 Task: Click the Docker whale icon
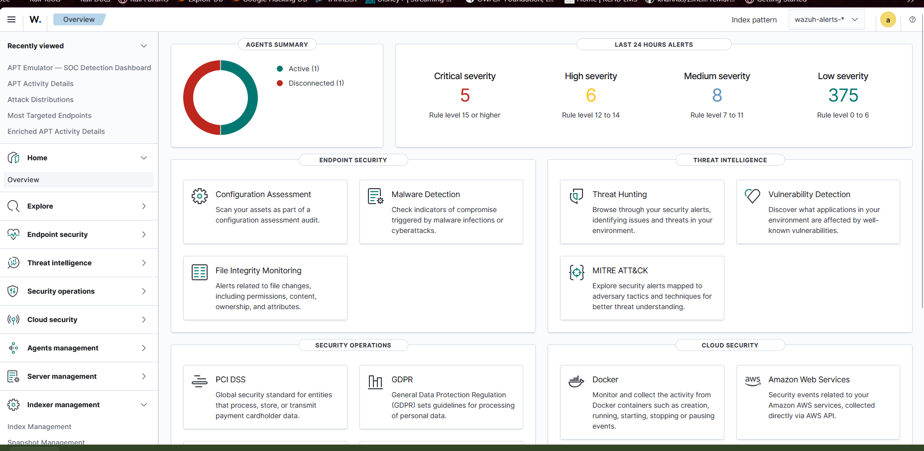click(x=577, y=382)
